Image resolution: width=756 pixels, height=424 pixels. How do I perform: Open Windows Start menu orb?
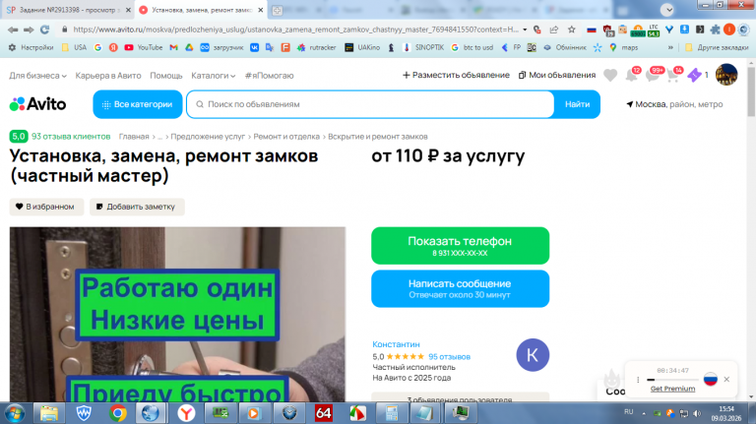[x=15, y=414]
